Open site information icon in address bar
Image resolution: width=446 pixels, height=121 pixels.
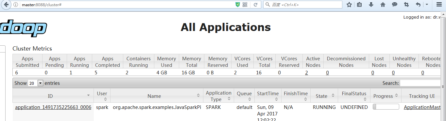[x=16, y=5]
